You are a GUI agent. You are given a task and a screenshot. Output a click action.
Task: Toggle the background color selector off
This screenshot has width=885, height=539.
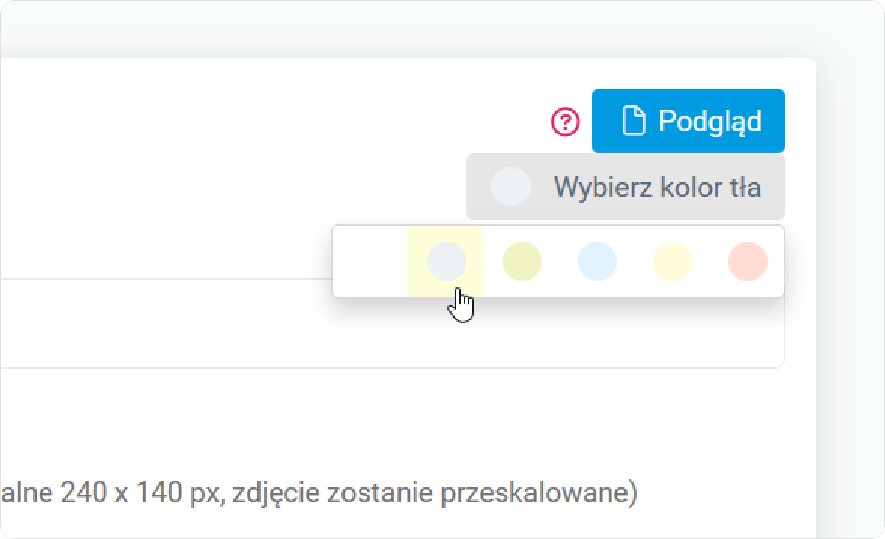[625, 186]
